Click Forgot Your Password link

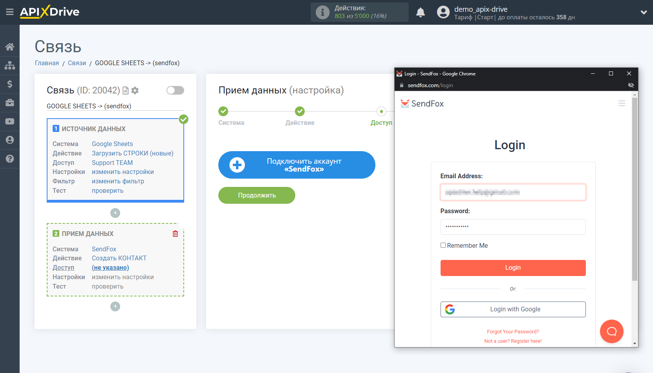point(513,331)
